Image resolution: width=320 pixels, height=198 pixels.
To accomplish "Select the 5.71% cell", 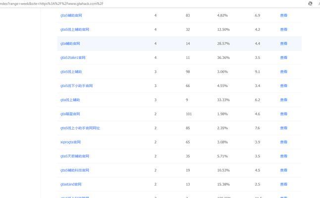I will 222,156.
